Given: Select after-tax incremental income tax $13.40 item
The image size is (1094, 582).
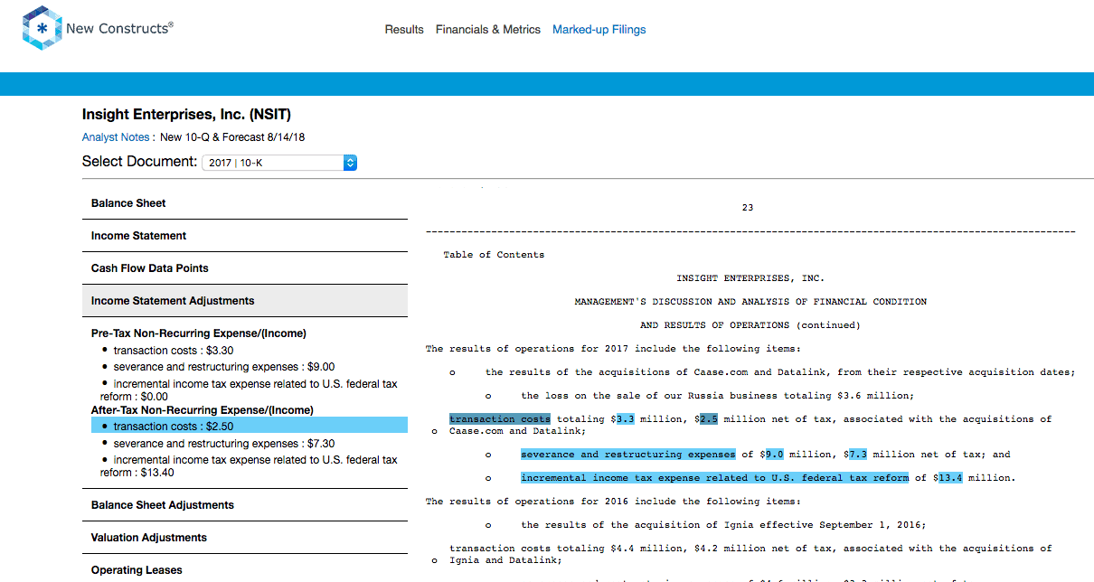Looking at the screenshot, I should click(250, 466).
